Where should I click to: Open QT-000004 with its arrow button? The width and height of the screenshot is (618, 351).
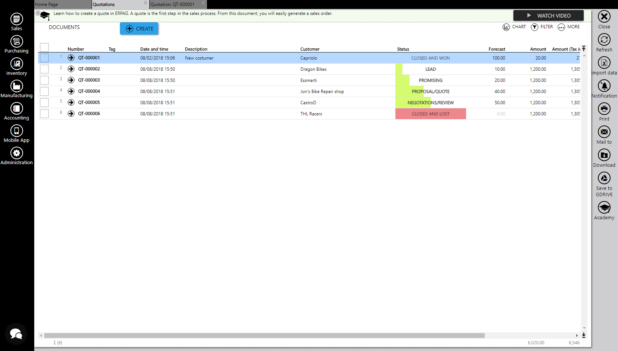pos(71,91)
